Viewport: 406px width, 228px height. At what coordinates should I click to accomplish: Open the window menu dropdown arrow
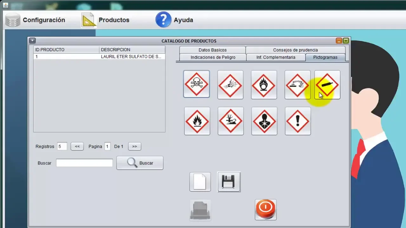click(x=32, y=41)
